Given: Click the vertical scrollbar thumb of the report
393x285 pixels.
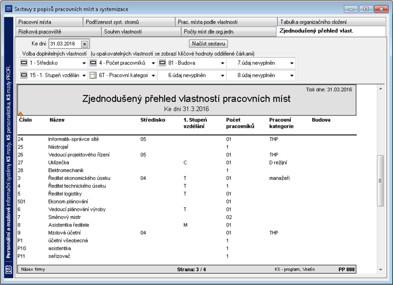Looking at the screenshot, I should [x=380, y=181].
